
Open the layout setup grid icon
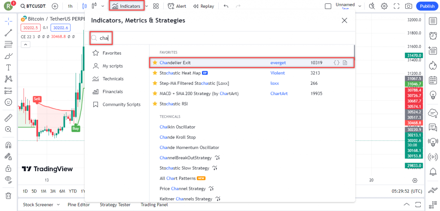coord(156,6)
